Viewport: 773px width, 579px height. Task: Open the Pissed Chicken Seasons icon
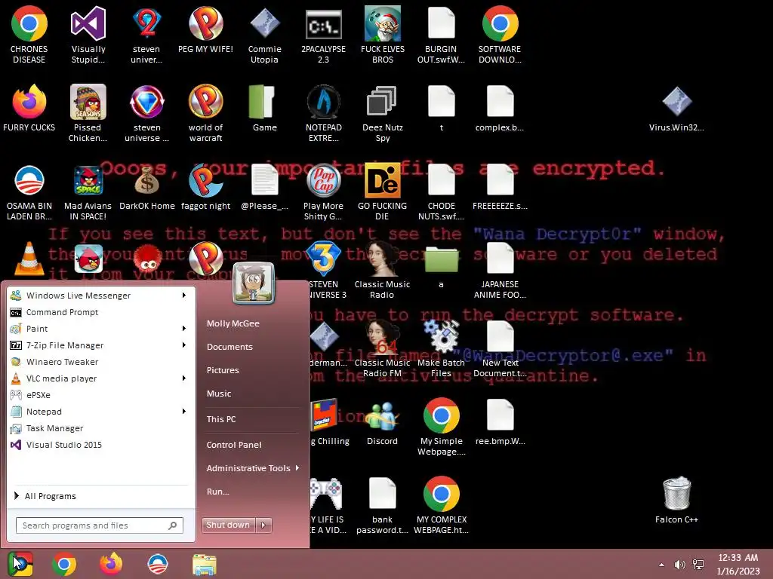[x=88, y=113]
